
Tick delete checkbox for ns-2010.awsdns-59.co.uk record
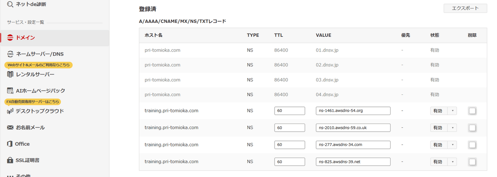point(472,128)
